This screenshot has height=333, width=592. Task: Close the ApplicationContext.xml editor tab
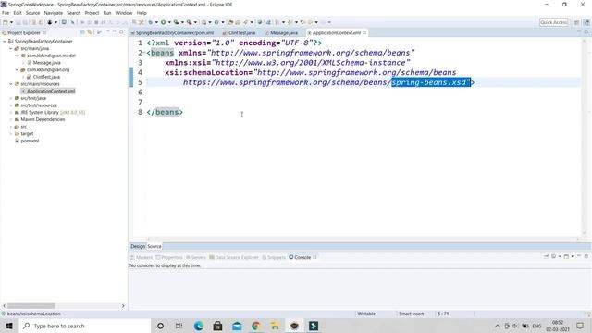[x=364, y=33]
